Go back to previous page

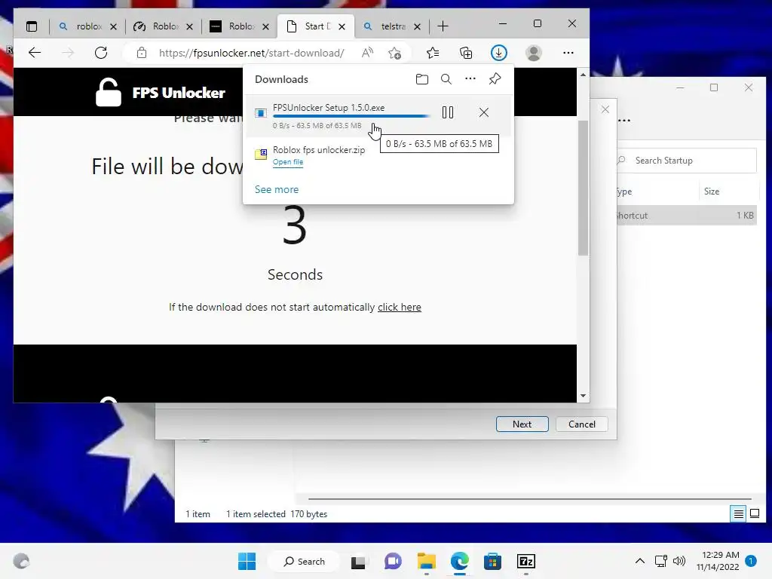(x=35, y=53)
